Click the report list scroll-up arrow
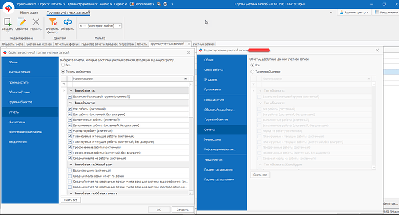 tap(191, 84)
